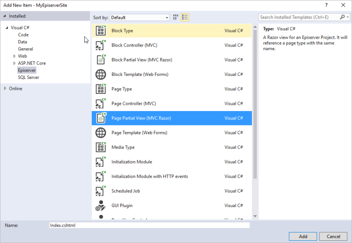The image size is (352, 243).
Task: Choose the GUI Plugin template icon
Action: click(101, 206)
